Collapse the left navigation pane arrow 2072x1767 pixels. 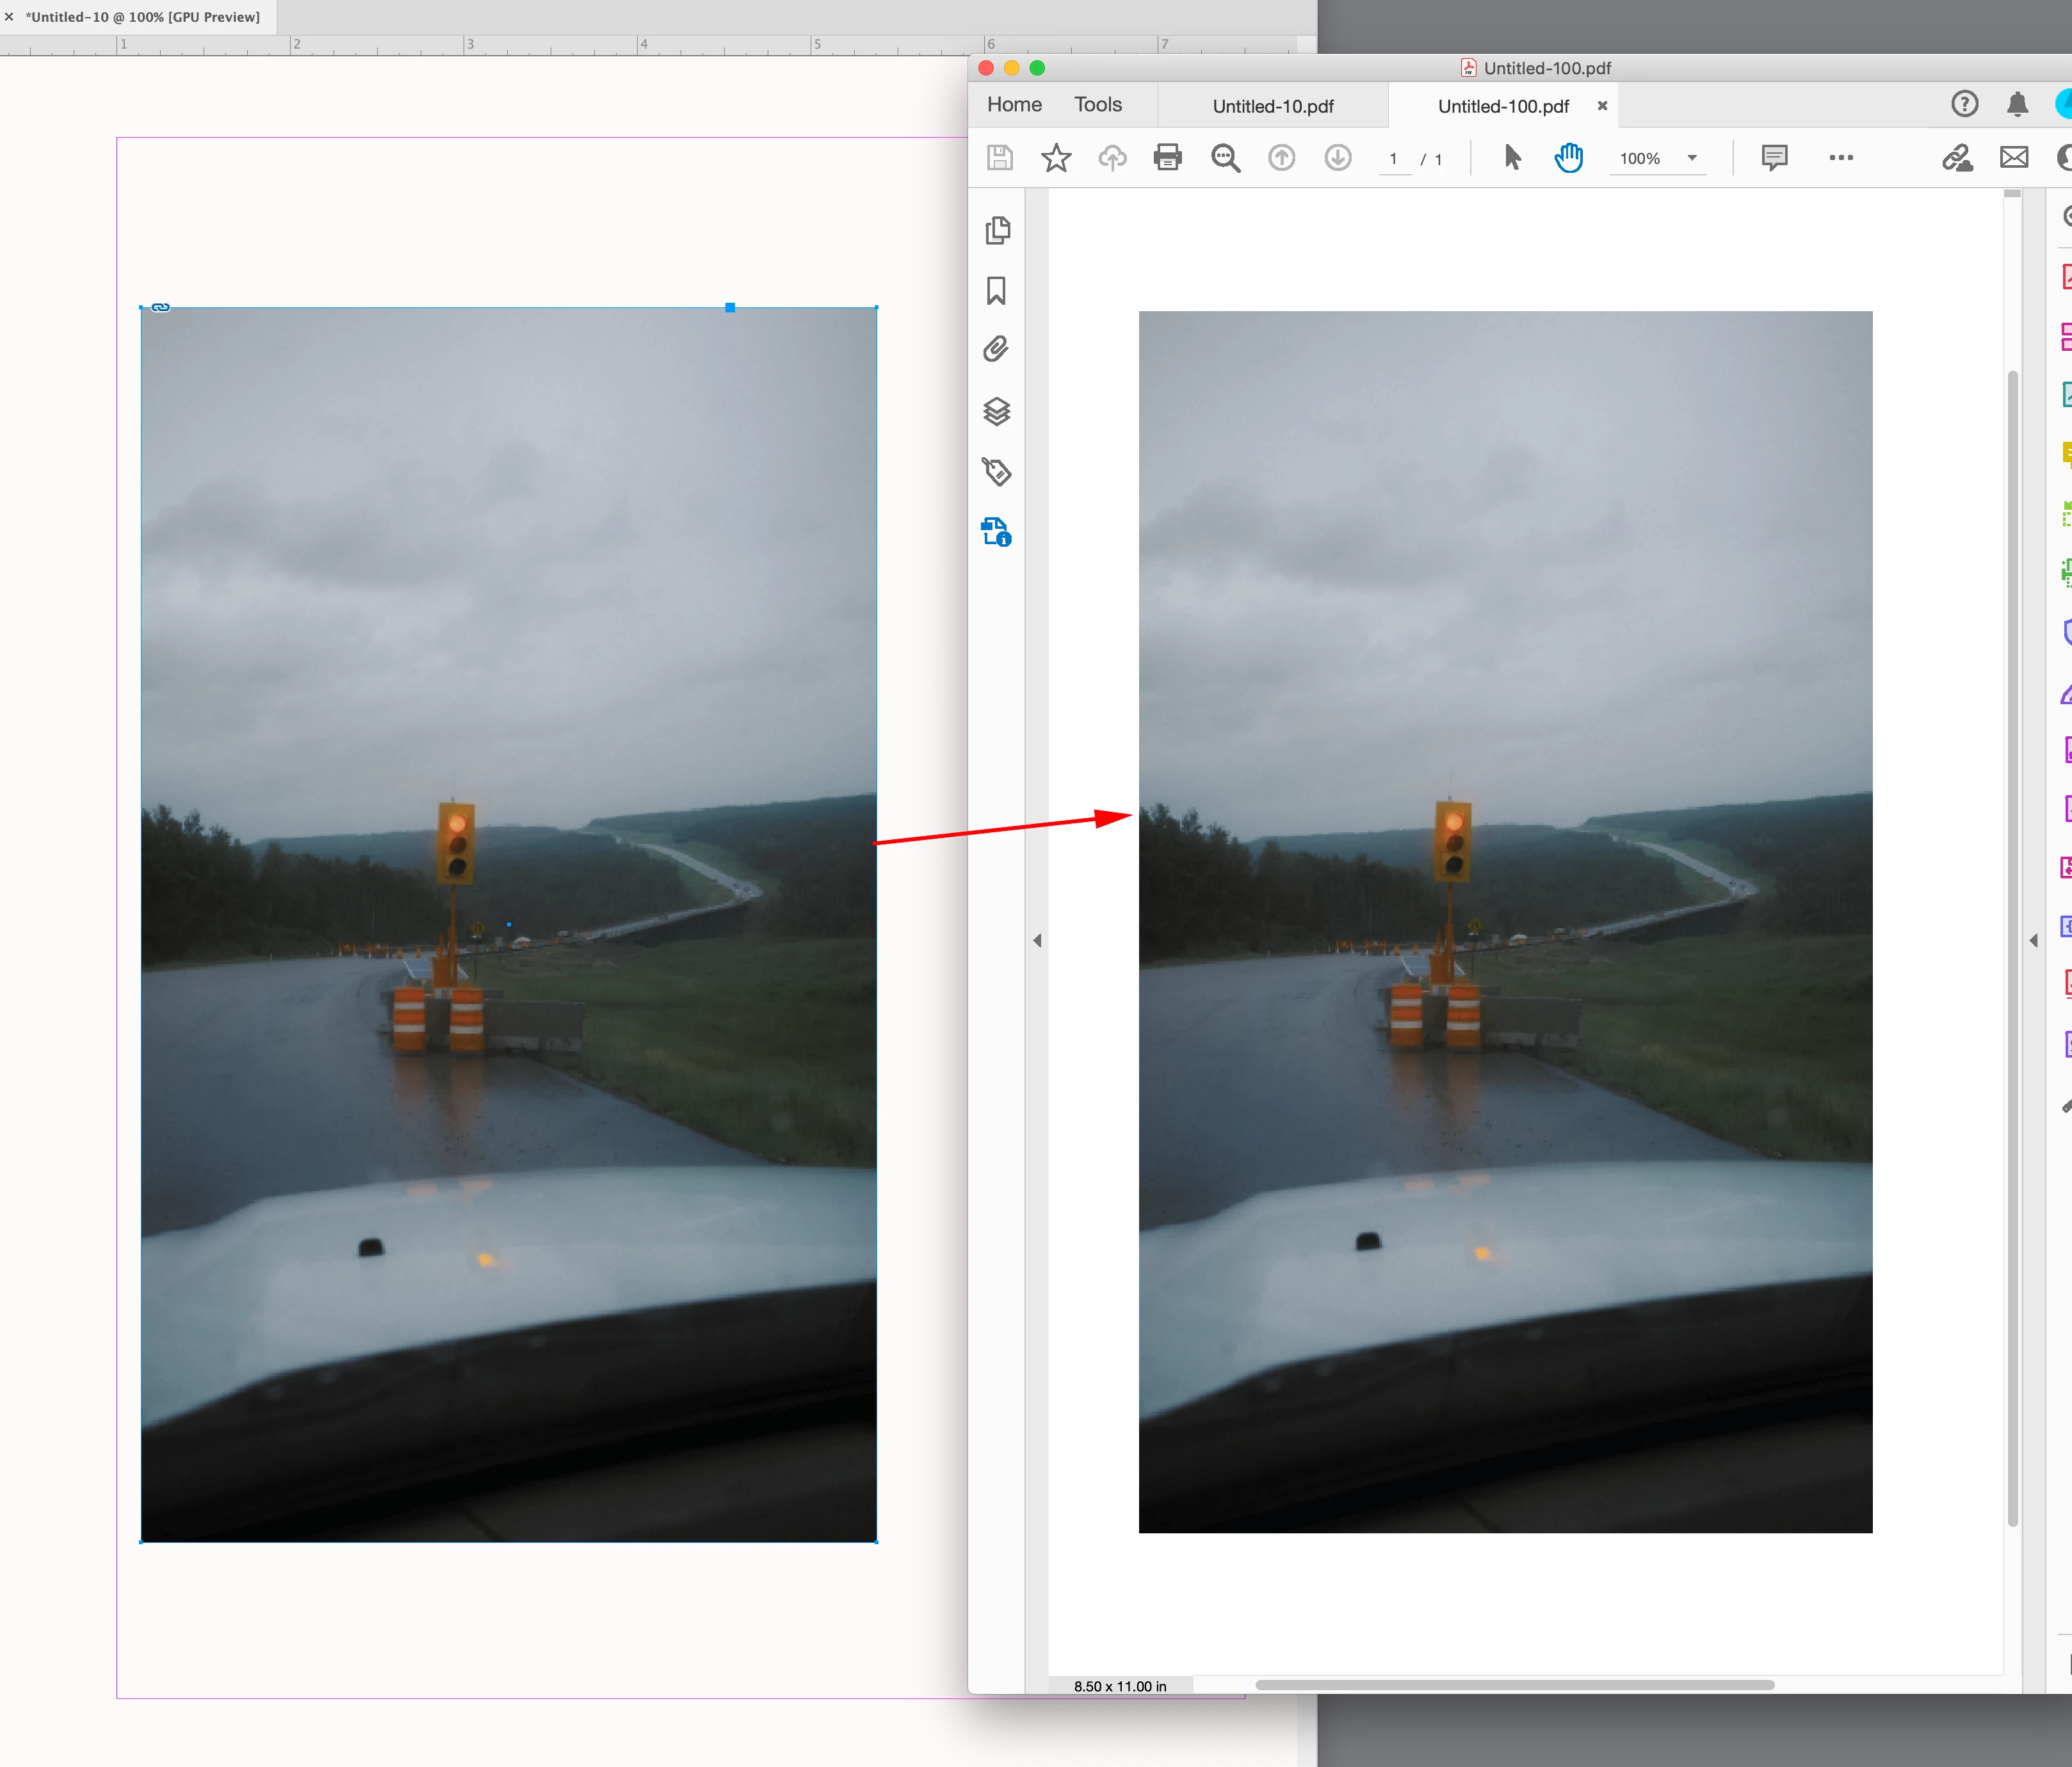(x=1037, y=940)
